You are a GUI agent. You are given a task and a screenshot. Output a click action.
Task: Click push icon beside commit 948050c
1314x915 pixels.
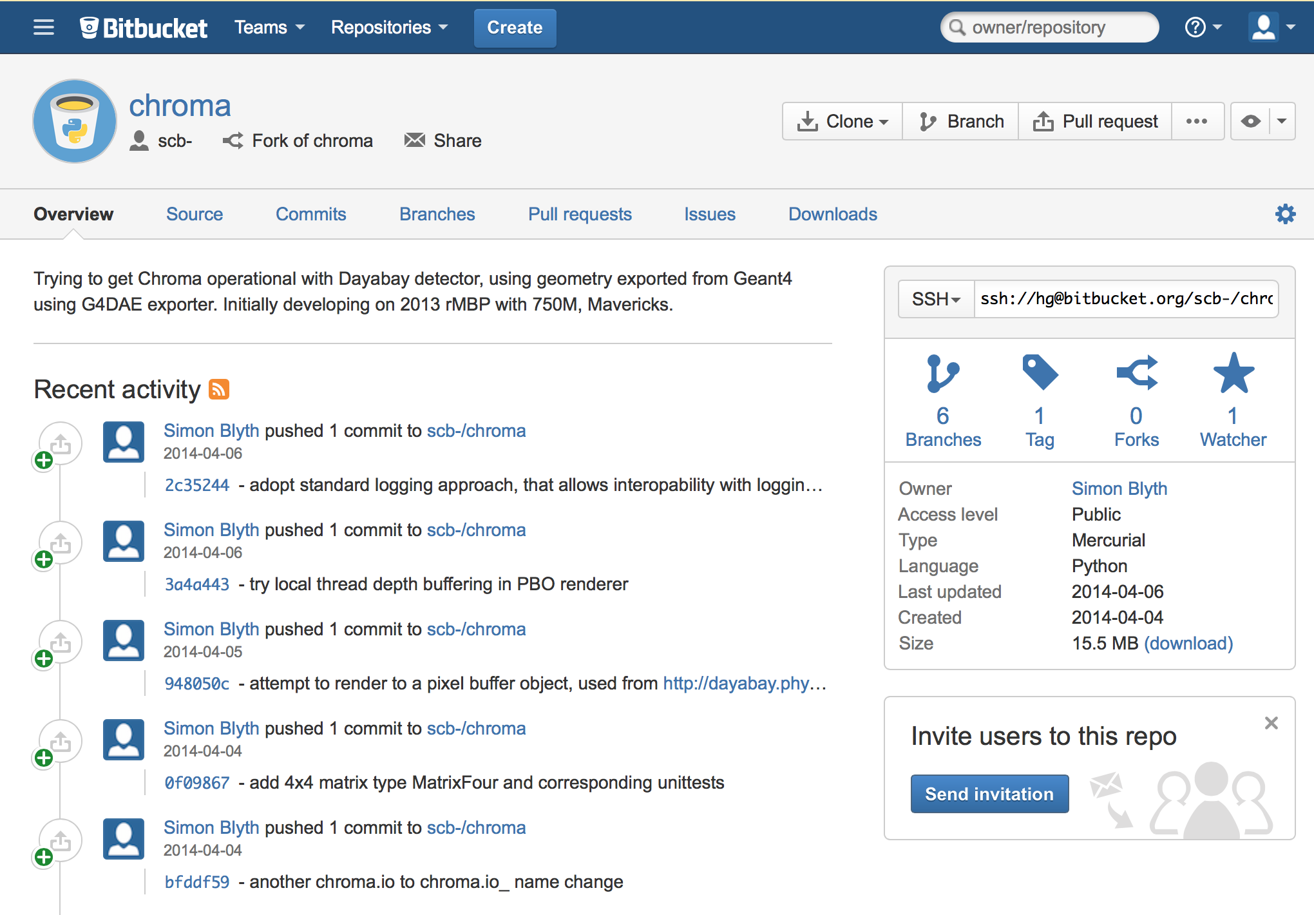[60, 642]
